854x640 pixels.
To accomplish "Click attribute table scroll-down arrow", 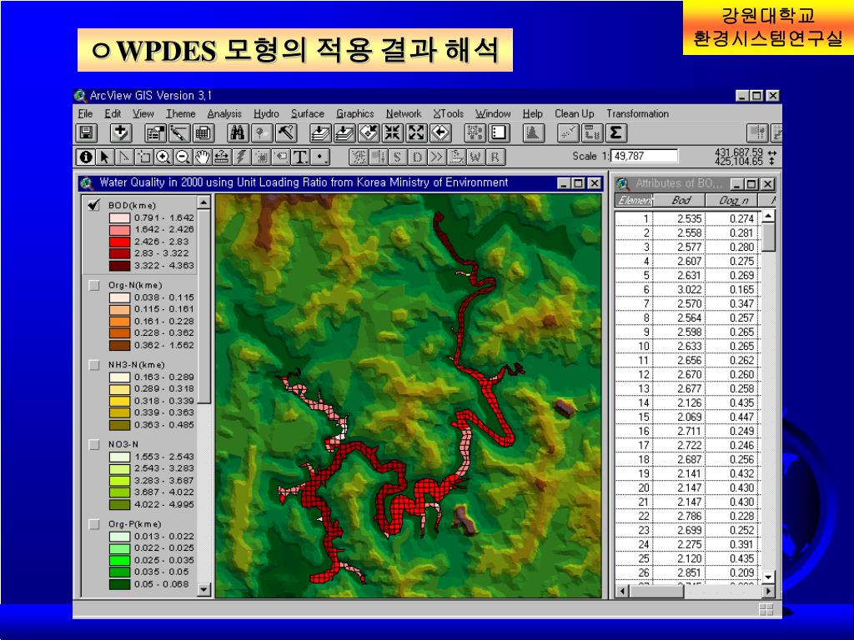I will pos(768,577).
